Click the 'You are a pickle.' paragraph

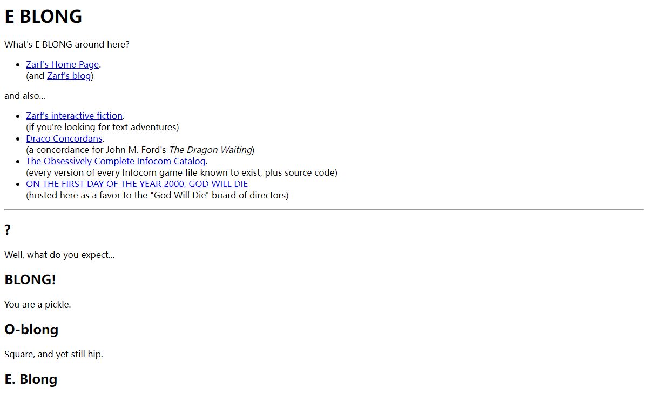38,304
